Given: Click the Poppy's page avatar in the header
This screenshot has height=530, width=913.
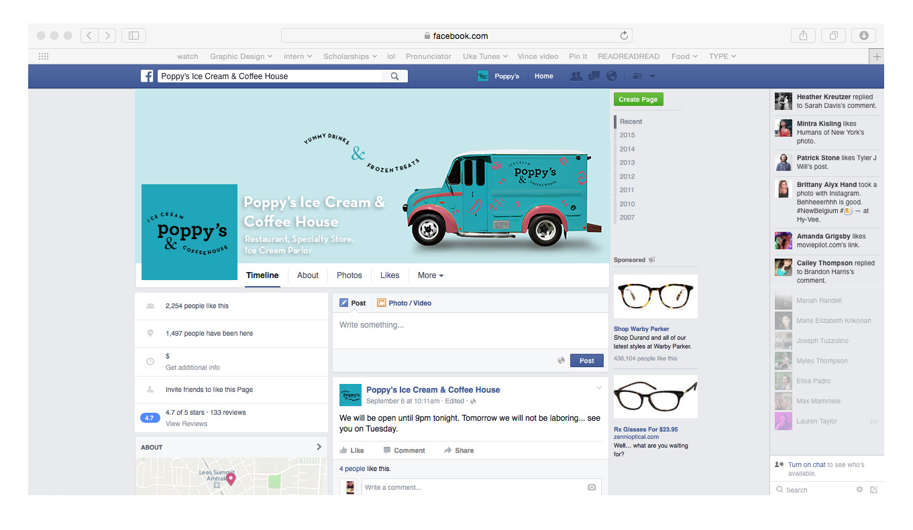Looking at the screenshot, I should (483, 76).
